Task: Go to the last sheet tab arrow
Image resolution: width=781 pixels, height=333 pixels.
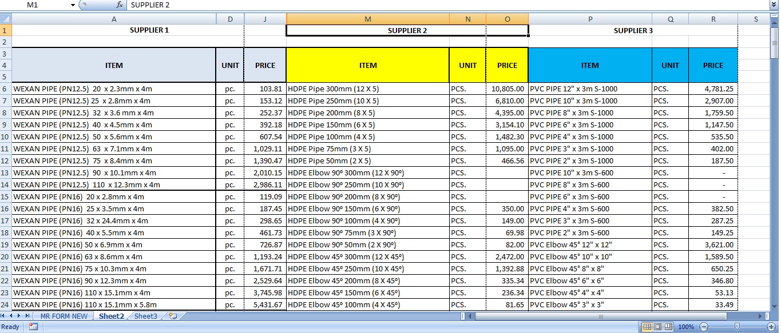Action: pos(27,316)
